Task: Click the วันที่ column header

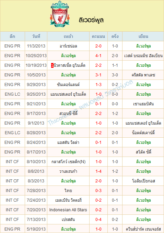Action: point(36,36)
